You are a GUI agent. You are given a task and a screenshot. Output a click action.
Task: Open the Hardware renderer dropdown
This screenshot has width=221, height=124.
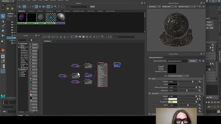point(154,7)
